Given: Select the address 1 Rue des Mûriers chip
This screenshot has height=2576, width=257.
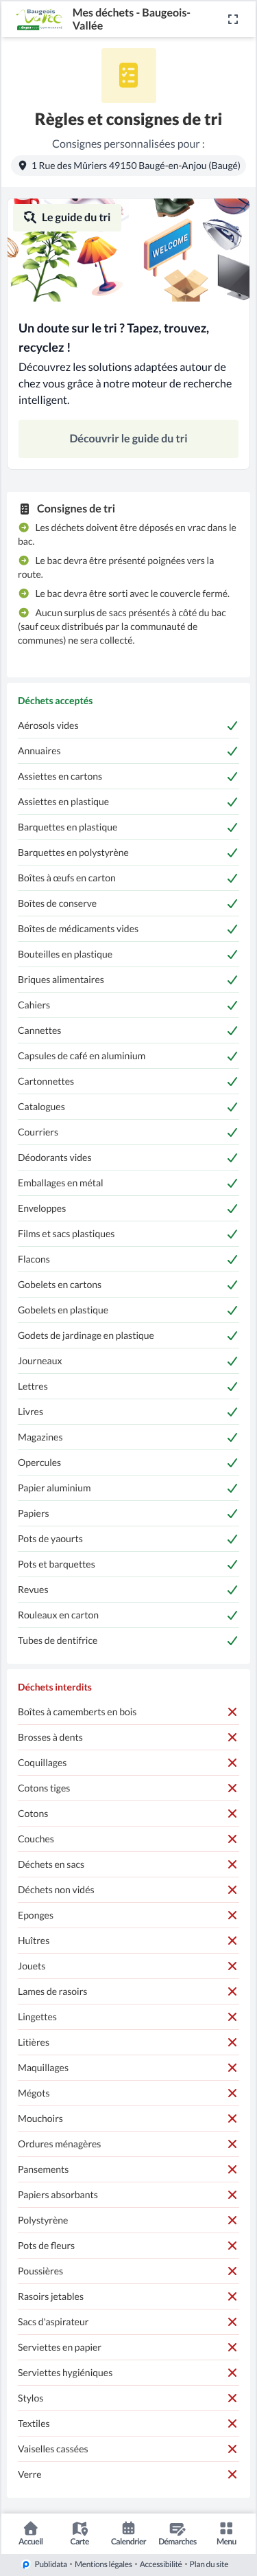Looking at the screenshot, I should 129,166.
